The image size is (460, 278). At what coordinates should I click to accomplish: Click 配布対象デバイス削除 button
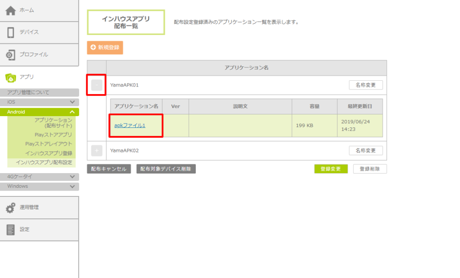pyautogui.click(x=166, y=169)
